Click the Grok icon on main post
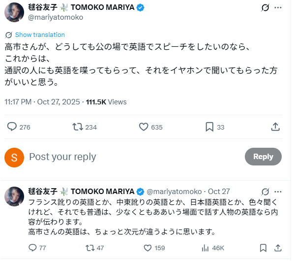This screenshot has height=261, width=295. point(265,8)
